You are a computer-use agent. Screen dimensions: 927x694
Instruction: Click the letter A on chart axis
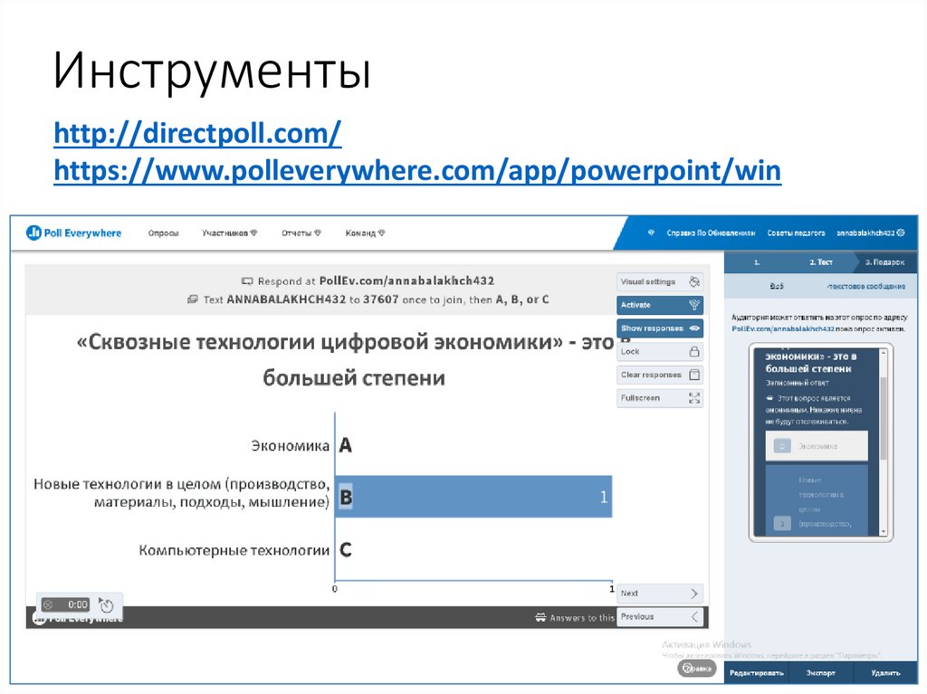click(x=345, y=445)
